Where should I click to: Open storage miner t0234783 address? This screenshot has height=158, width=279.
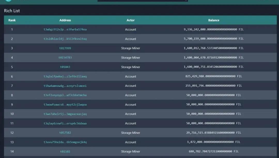pos(65,58)
